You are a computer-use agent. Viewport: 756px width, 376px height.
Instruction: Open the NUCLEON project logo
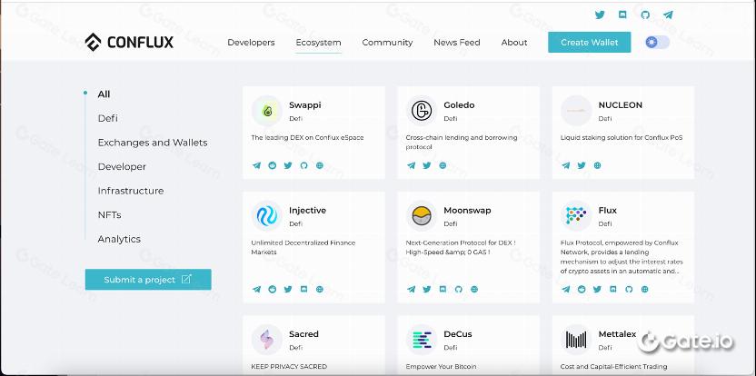576,111
